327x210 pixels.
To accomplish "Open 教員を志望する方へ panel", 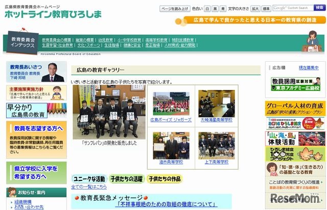I will [36, 139].
